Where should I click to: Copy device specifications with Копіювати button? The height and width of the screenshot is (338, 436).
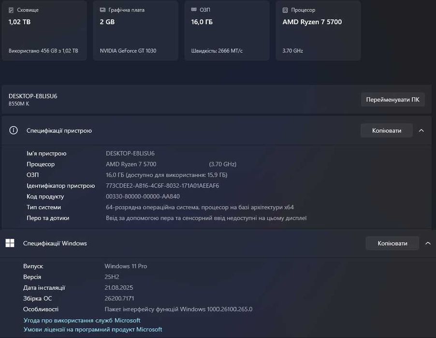click(x=387, y=130)
